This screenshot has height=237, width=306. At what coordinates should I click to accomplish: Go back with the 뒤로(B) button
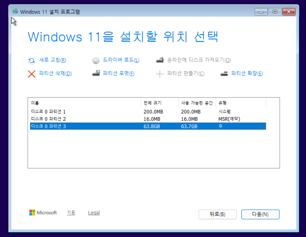click(218, 214)
